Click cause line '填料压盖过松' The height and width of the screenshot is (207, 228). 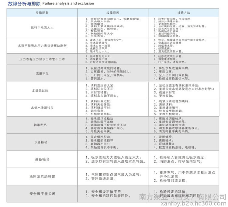(x=98, y=101)
